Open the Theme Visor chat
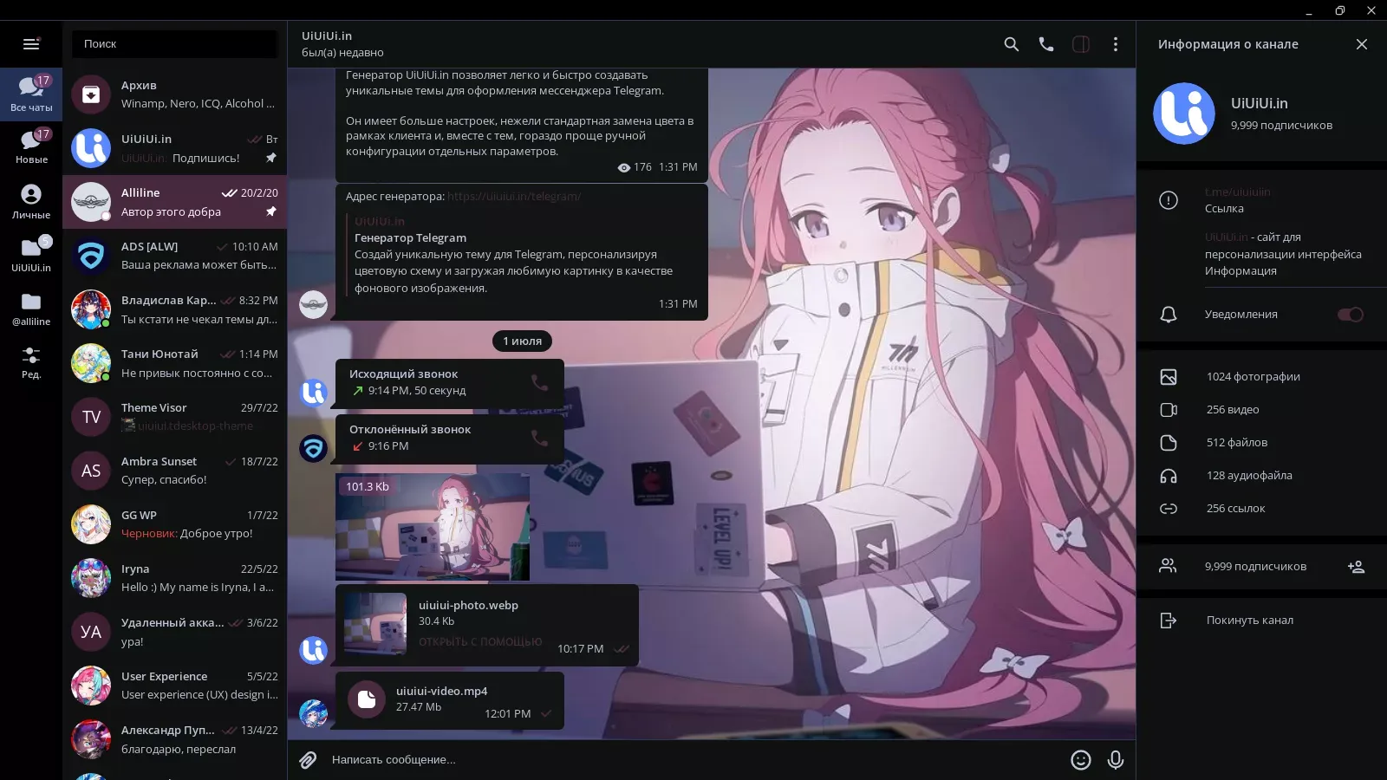This screenshot has width=1387, height=780. pos(174,417)
